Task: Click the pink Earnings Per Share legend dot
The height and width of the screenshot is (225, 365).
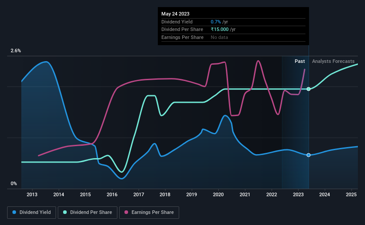Action: (126, 212)
